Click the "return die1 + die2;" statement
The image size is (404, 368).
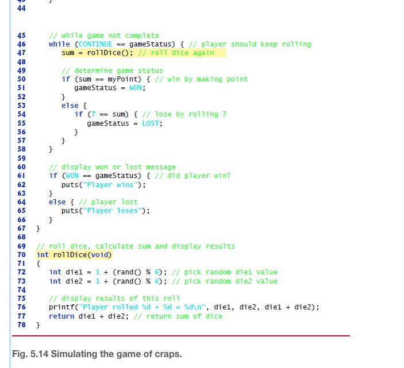[89, 316]
